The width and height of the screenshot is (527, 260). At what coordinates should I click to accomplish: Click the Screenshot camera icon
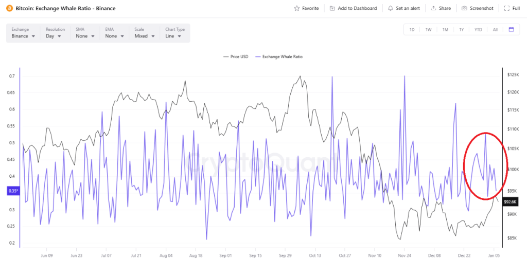pyautogui.click(x=464, y=8)
